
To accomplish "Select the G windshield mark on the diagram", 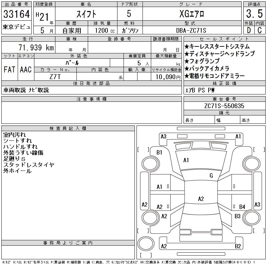I will coord(211,176).
